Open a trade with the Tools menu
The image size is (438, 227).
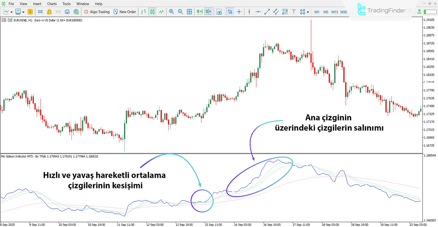(66, 4)
